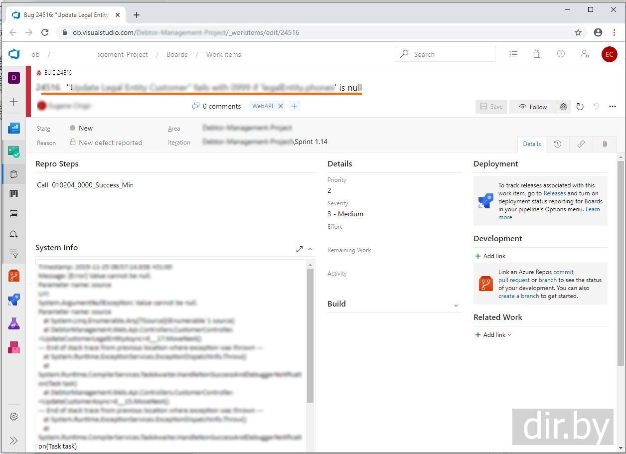Viewport: 626px width, 454px height.
Task: Switch to the Attachments tab icon
Action: pos(605,144)
